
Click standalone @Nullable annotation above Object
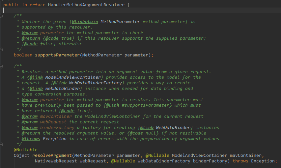26,150
